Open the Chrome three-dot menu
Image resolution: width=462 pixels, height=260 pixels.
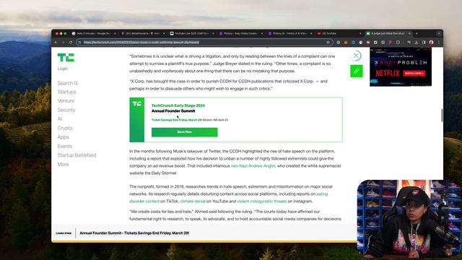click(438, 43)
